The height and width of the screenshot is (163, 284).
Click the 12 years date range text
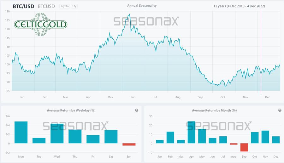tap(239, 6)
